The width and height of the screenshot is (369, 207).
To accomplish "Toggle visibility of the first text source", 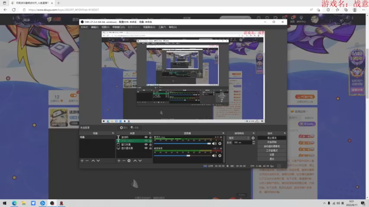I will [x=146, y=137].
